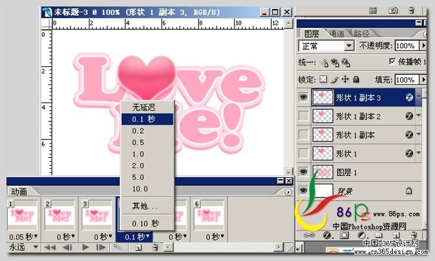This screenshot has height=261, width=435.
Task: Hide the 形状 1 副本 3 layer
Action: point(303,97)
